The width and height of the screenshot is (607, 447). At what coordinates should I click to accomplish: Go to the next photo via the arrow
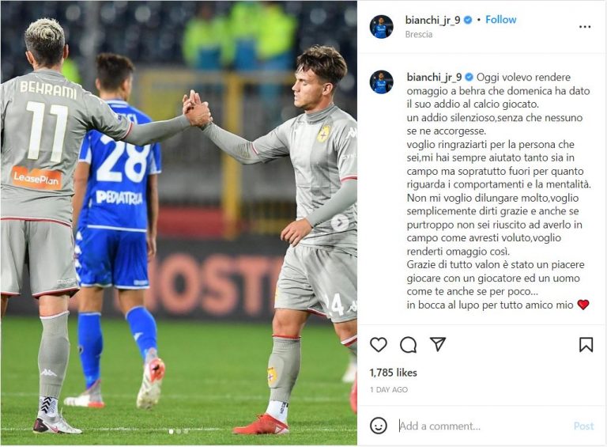click(340, 223)
